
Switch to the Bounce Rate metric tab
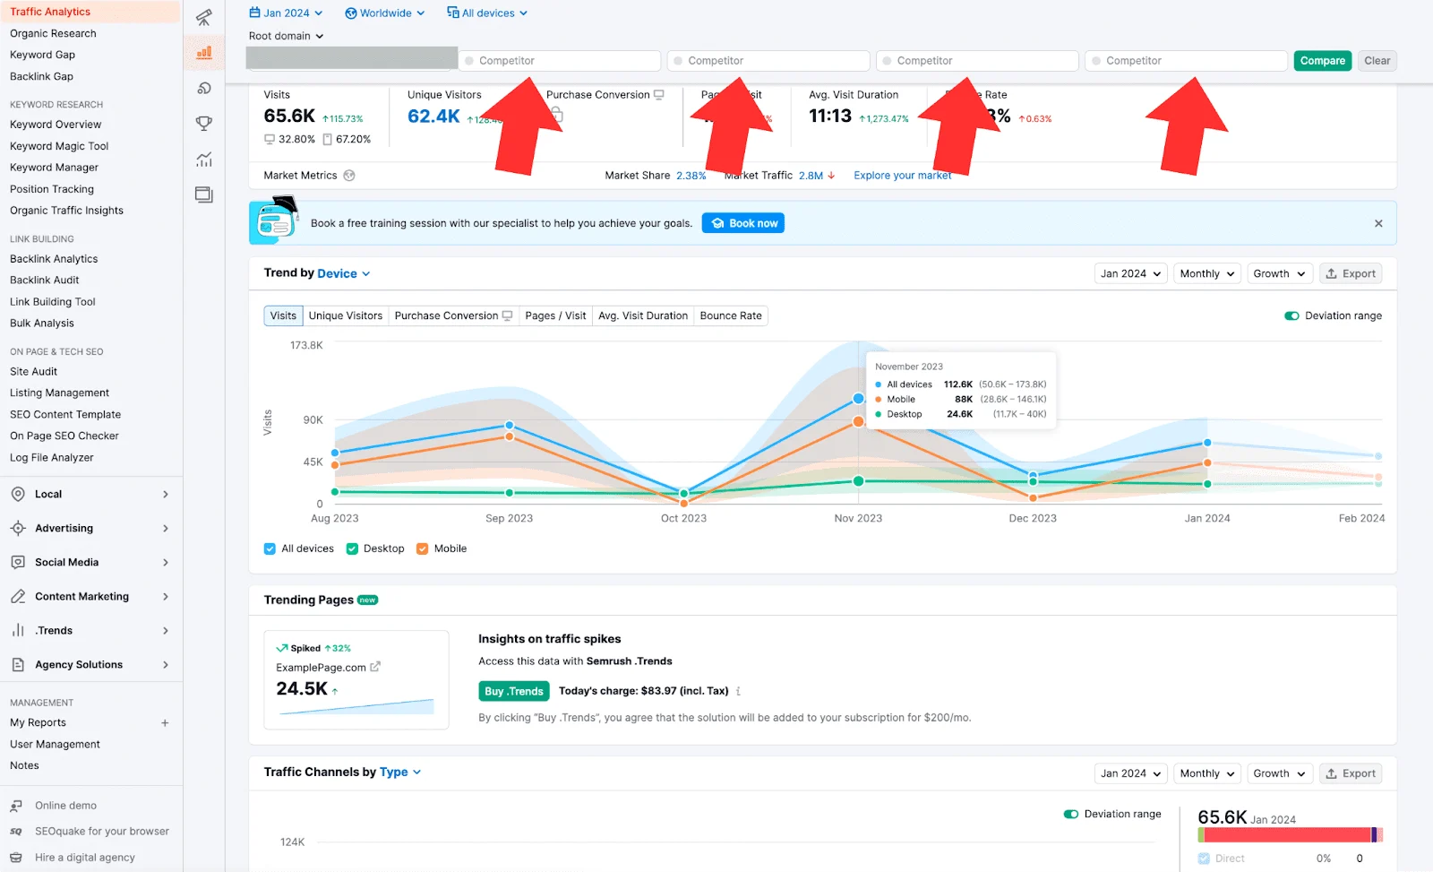731,315
